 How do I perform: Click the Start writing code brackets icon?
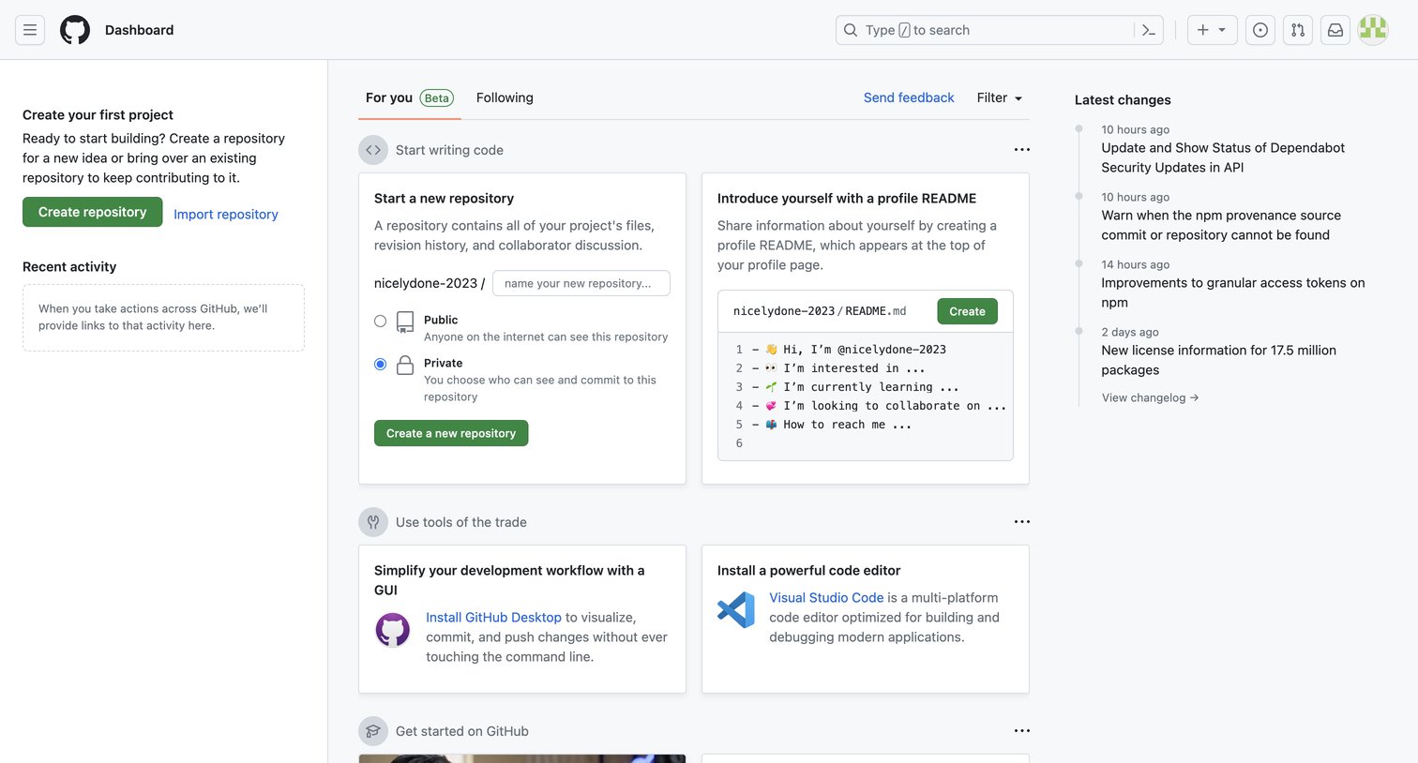pos(373,150)
